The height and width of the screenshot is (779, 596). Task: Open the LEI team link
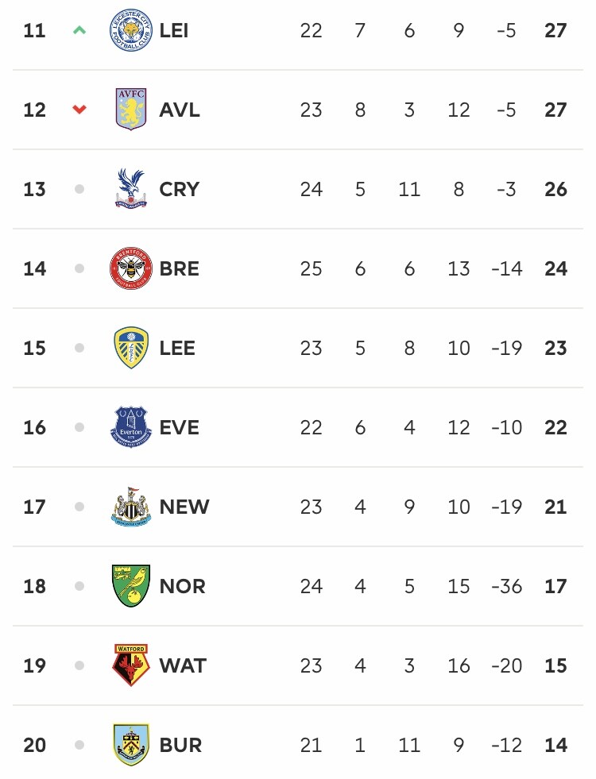coord(174,31)
